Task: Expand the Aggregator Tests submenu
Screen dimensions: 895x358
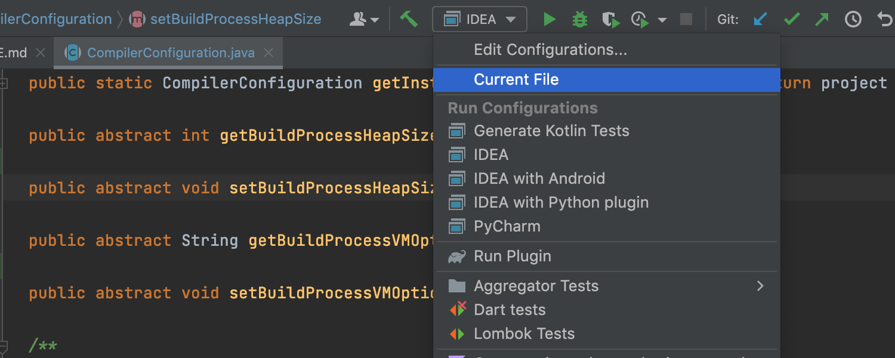Action: (x=760, y=286)
